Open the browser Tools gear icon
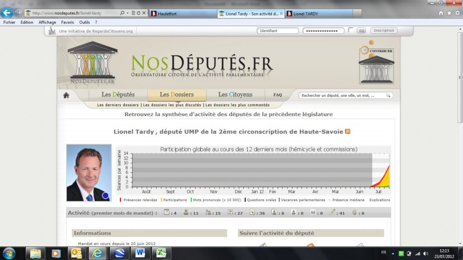This screenshot has height=260, width=463. [x=458, y=13]
